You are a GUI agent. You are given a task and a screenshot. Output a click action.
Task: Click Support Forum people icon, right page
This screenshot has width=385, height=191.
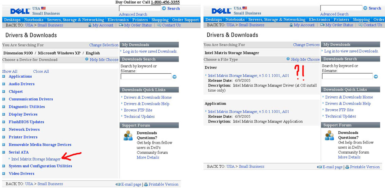click(x=330, y=135)
